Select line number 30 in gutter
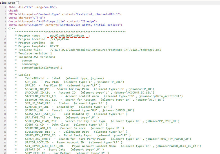Image resolution: width=220 pixels, height=154 pixels. [x=5, y=111]
